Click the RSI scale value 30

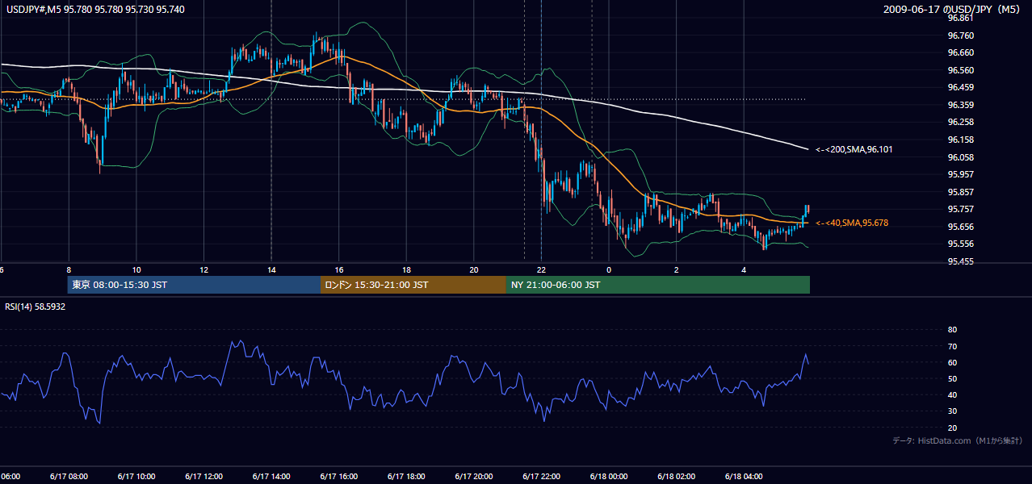(952, 411)
